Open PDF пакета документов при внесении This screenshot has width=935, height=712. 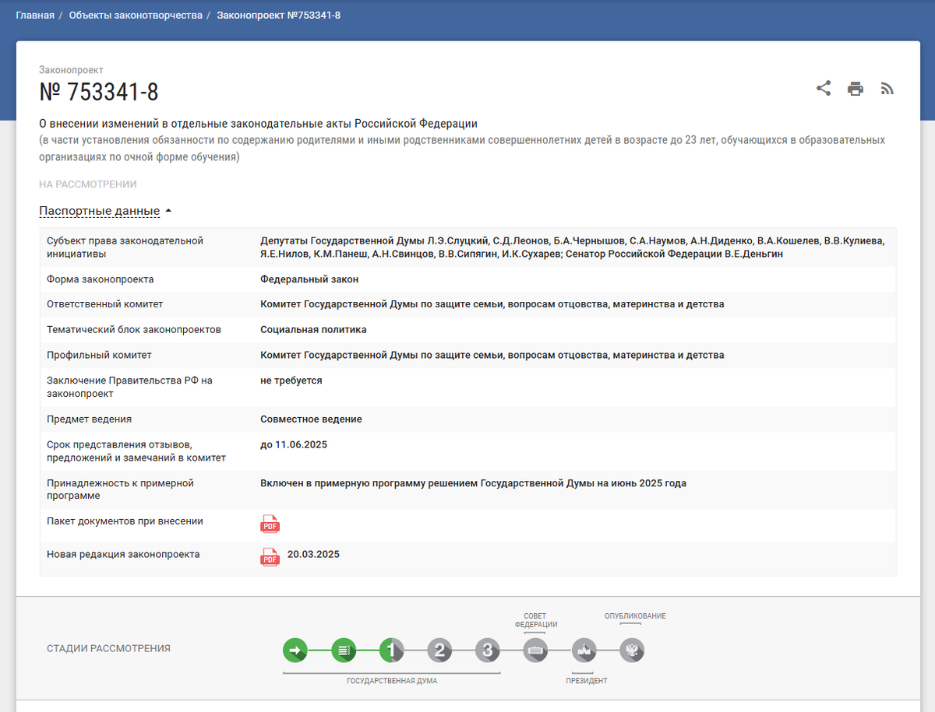(270, 524)
